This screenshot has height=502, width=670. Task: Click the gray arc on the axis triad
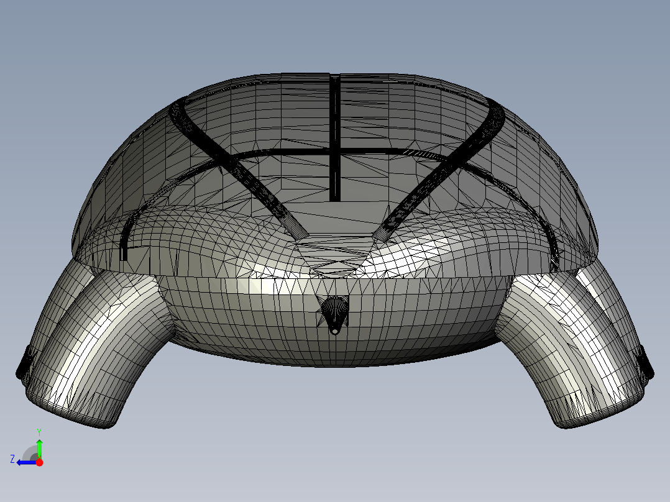click(30, 453)
